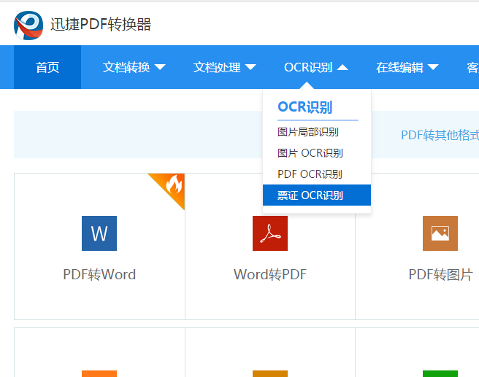This screenshot has width=479, height=377.
Task: Click the PDF转图片 label
Action: point(440,274)
